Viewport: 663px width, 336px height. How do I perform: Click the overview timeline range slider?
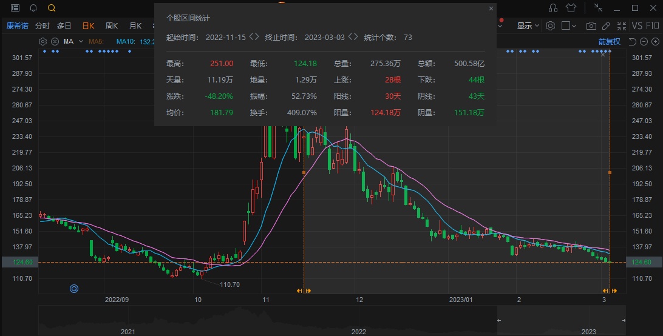pyautogui.click(x=562, y=320)
